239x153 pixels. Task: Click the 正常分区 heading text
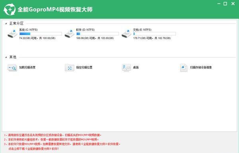[16, 23]
